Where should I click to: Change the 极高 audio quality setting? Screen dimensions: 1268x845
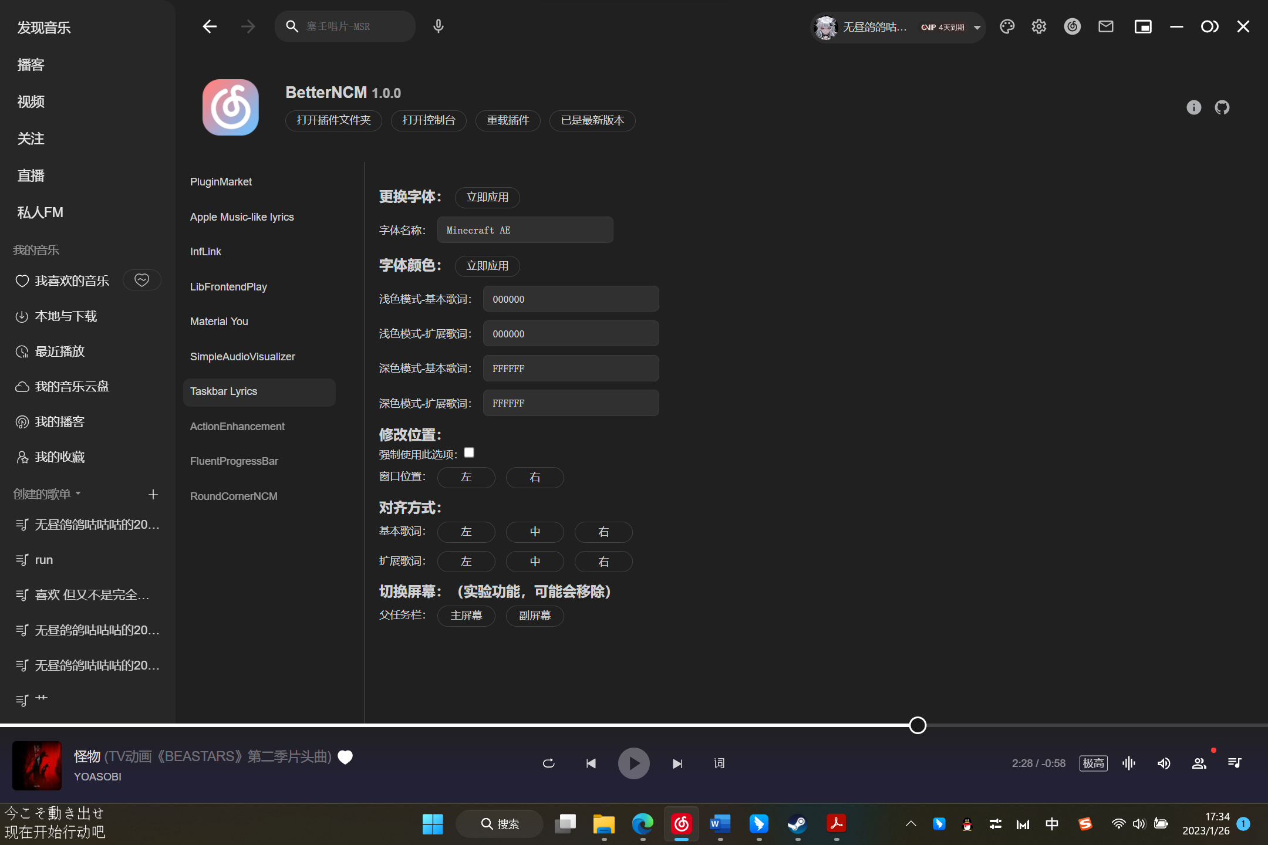pos(1094,763)
